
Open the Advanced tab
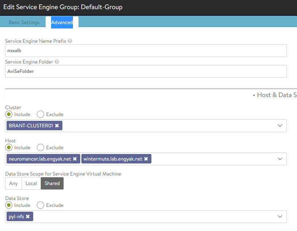pyautogui.click(x=62, y=22)
